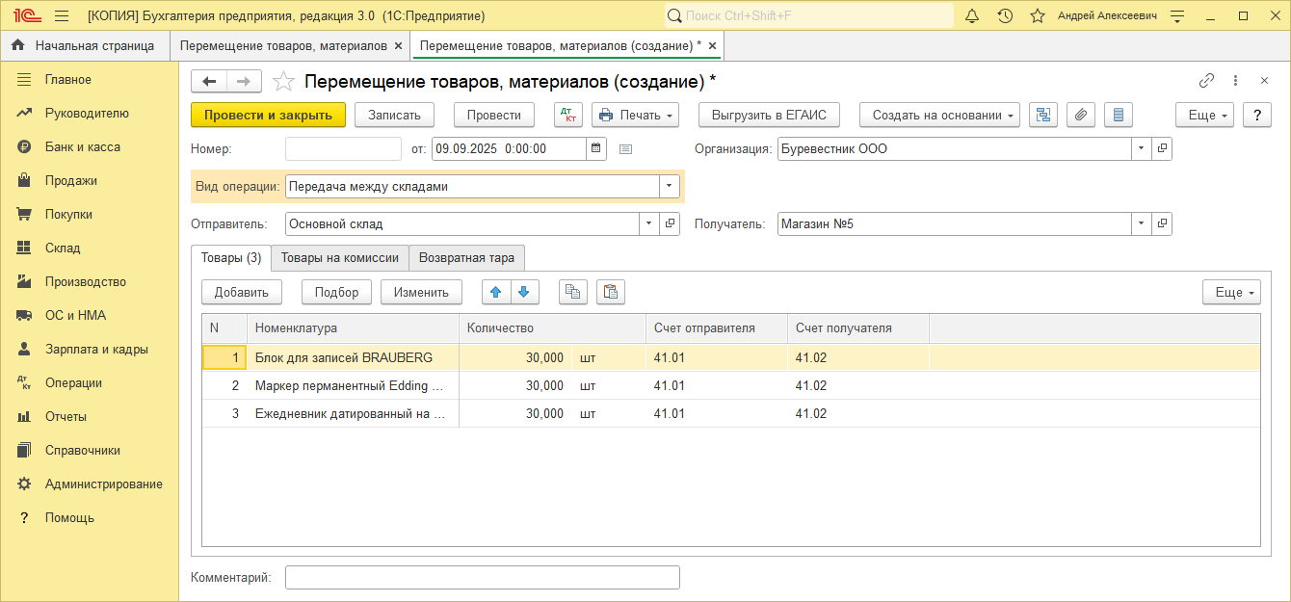Select row Маркер перманентный Edding

(x=730, y=385)
